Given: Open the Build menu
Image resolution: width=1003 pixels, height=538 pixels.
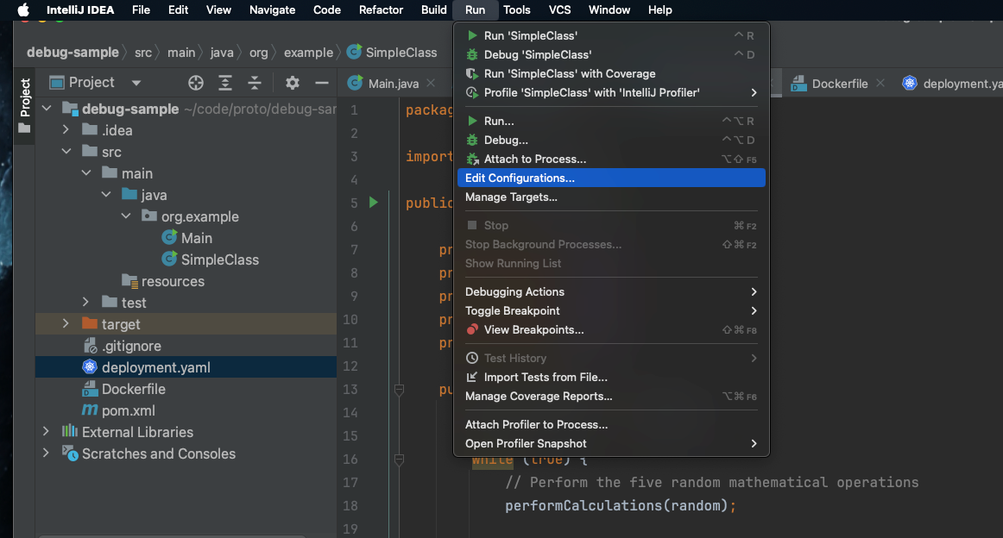Looking at the screenshot, I should [433, 9].
